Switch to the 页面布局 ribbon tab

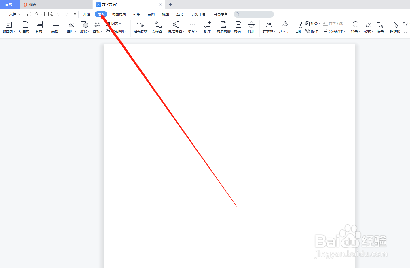coord(119,14)
